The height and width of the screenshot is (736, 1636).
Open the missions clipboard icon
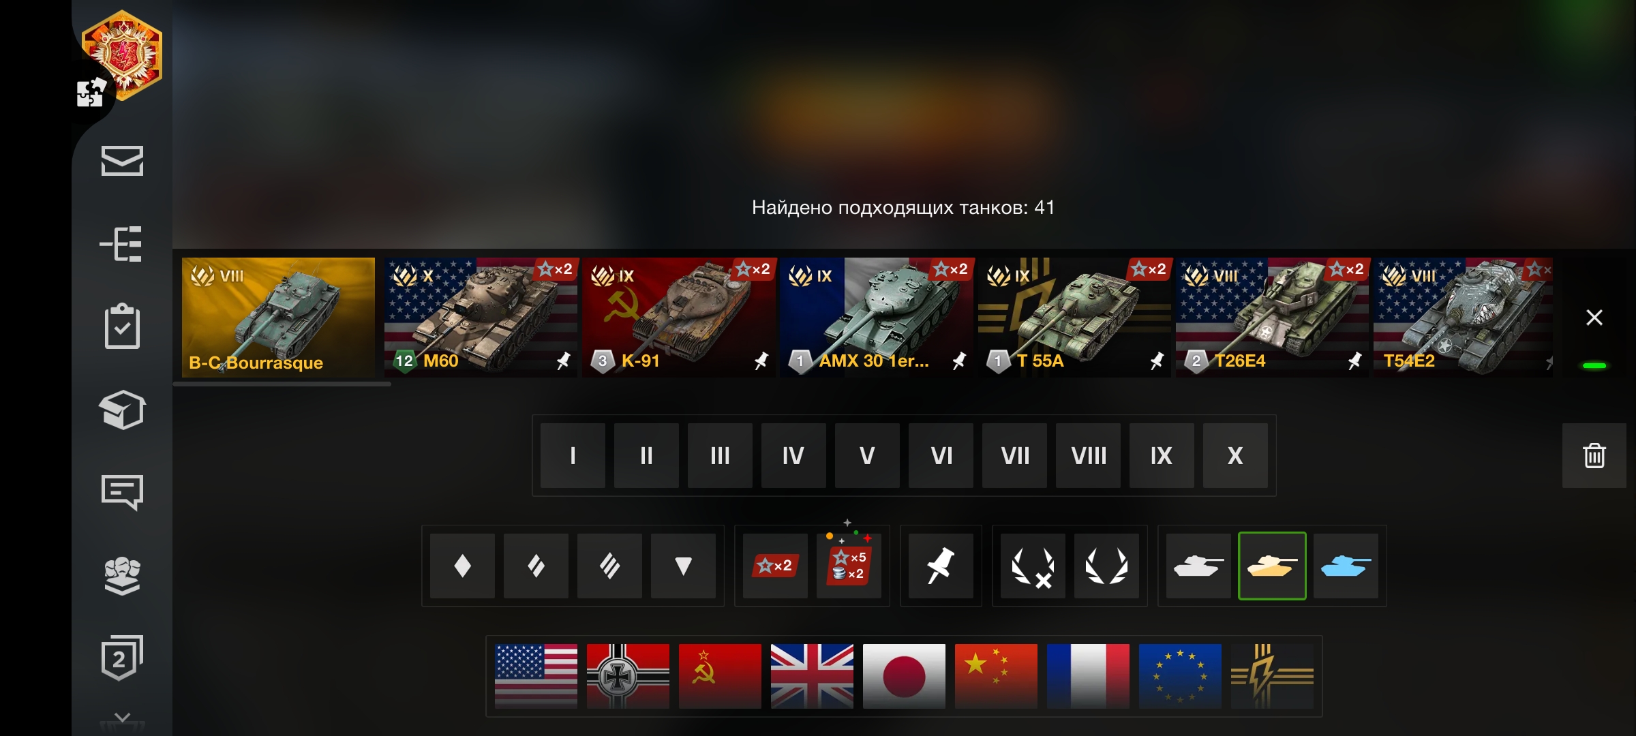click(x=122, y=326)
